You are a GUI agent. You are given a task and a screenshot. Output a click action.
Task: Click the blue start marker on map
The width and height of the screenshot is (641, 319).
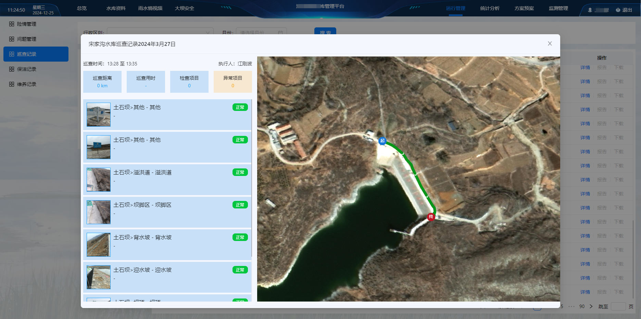pyautogui.click(x=382, y=141)
